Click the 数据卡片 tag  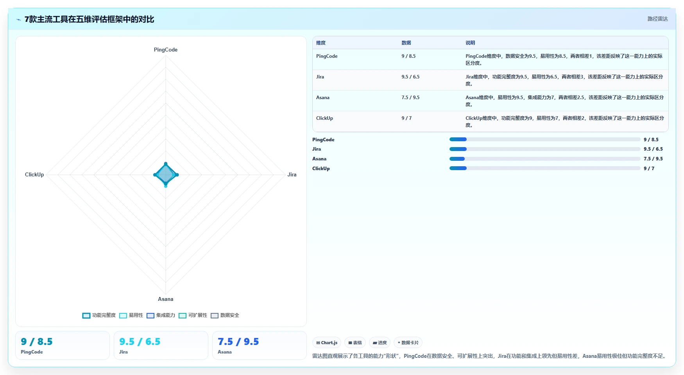[408, 343]
